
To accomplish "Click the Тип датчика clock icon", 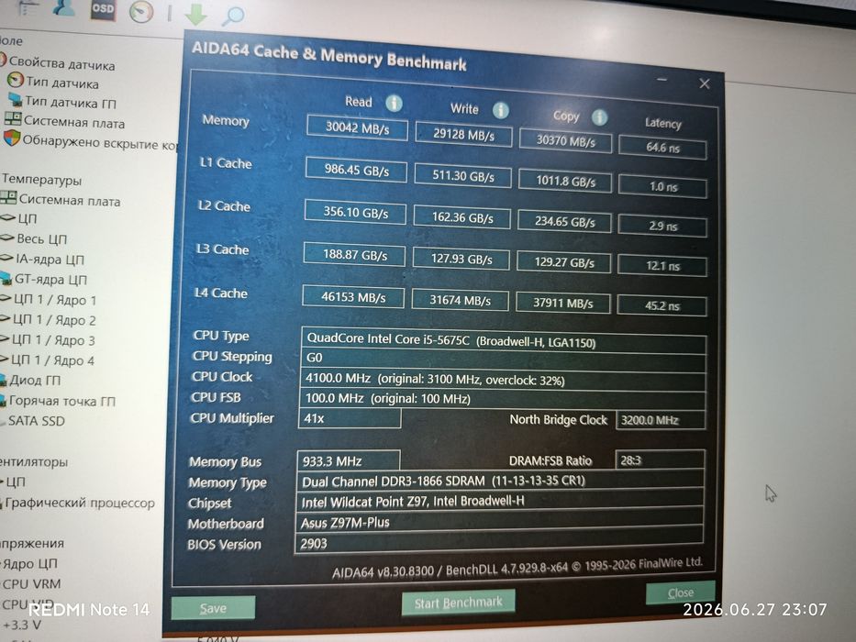I will click(15, 81).
